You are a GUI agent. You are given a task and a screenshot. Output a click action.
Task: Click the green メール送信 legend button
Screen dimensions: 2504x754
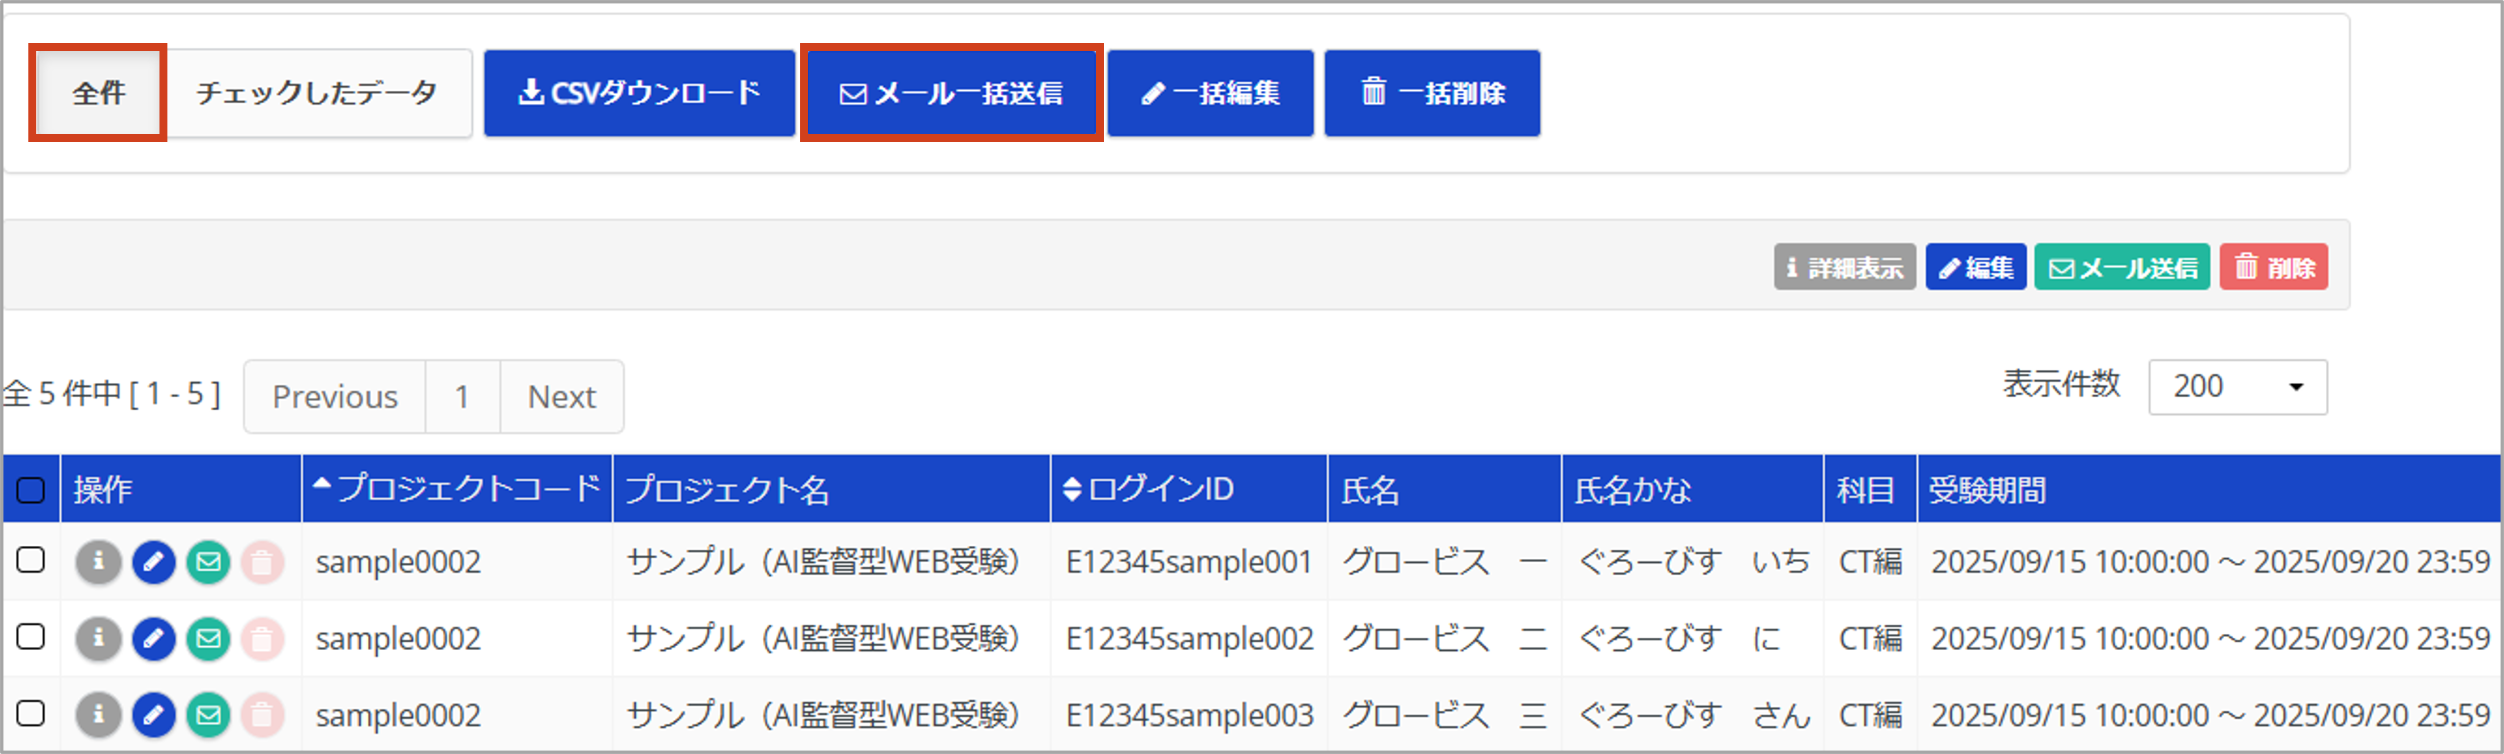2122,267
